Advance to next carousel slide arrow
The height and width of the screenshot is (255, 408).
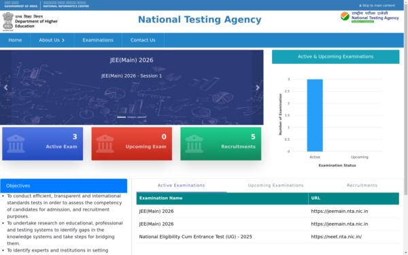tap(258, 88)
